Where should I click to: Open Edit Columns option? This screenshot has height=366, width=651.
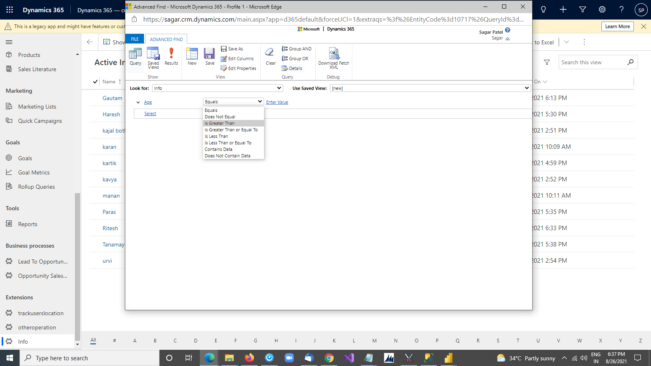point(237,59)
